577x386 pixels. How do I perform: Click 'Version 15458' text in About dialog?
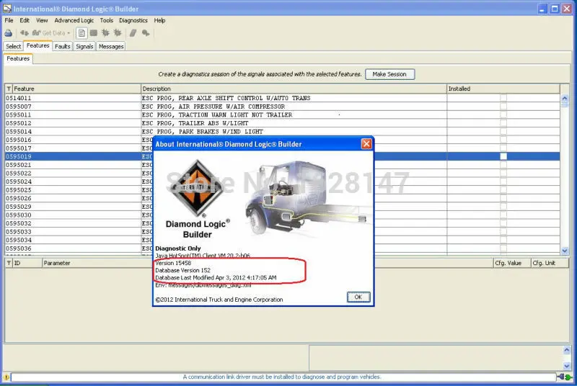tap(173, 263)
